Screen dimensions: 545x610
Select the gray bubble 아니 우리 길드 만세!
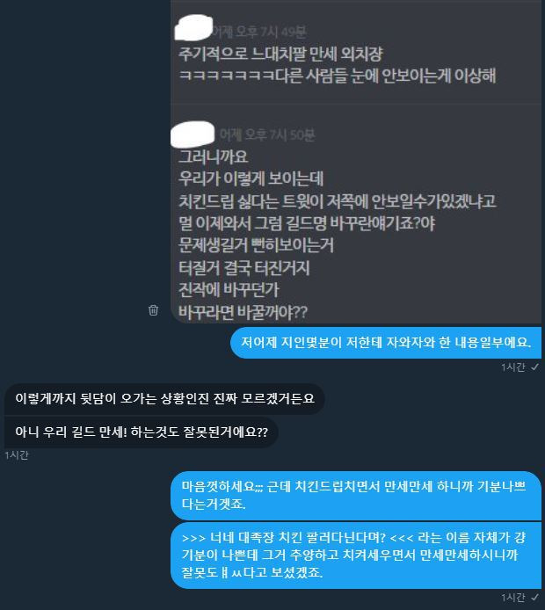(x=142, y=432)
